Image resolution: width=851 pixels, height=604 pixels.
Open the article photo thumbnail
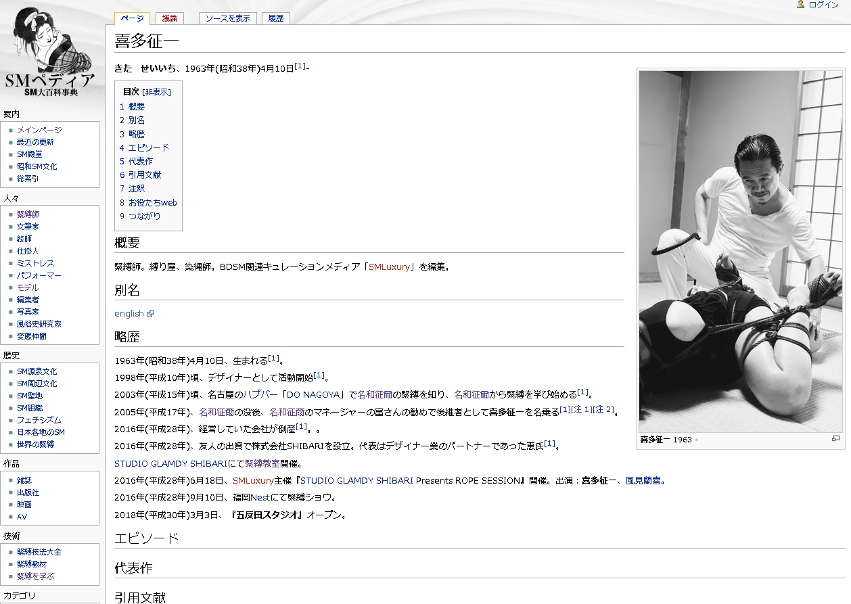740,251
